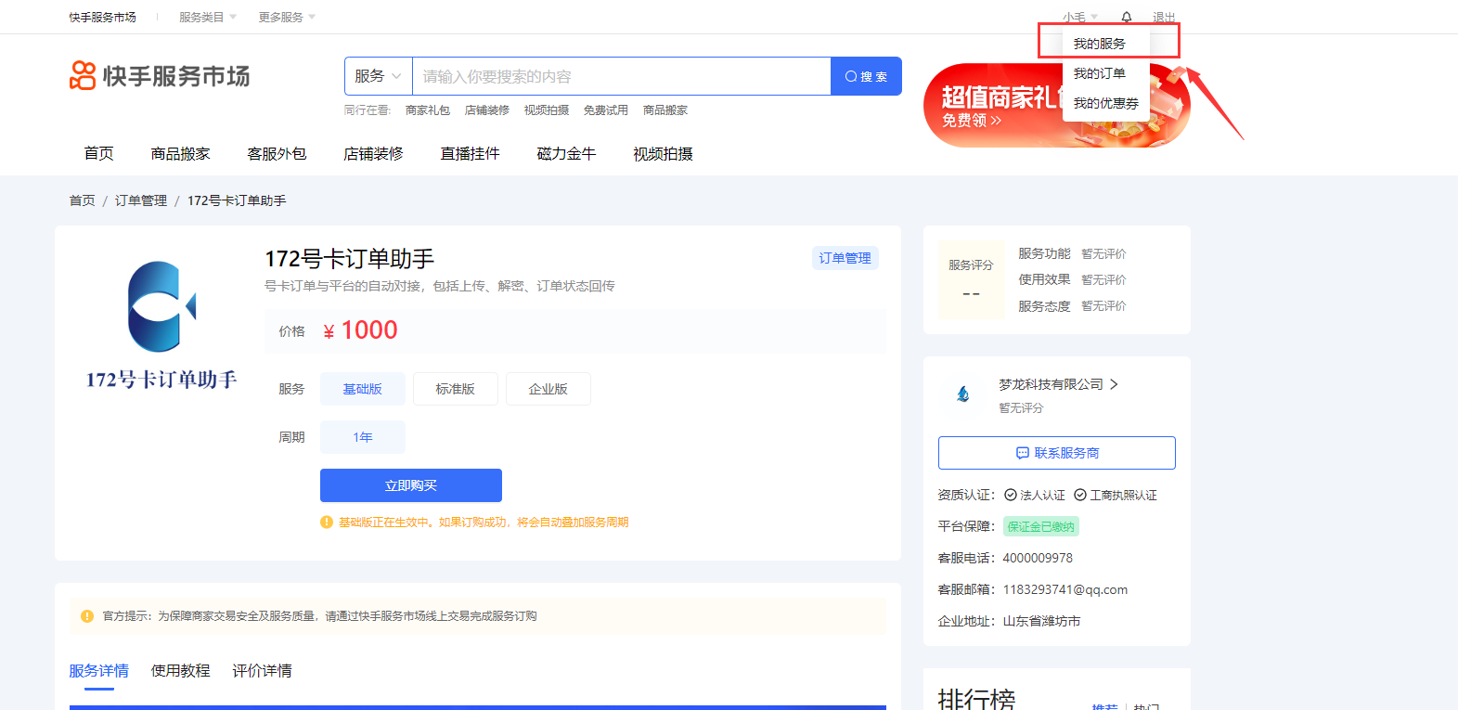Click the 工商执照认证 certification label
The width and height of the screenshot is (1458, 710).
point(1116,495)
